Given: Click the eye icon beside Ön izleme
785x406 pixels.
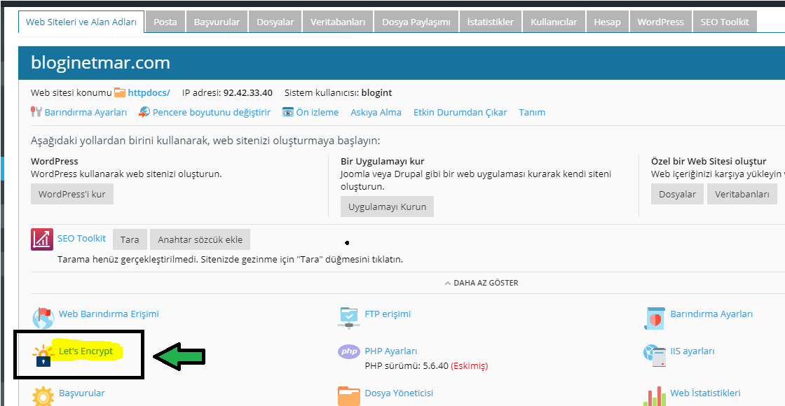Looking at the screenshot, I should (x=288, y=112).
